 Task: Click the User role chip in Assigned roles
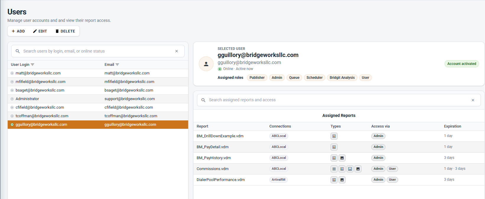click(365, 78)
